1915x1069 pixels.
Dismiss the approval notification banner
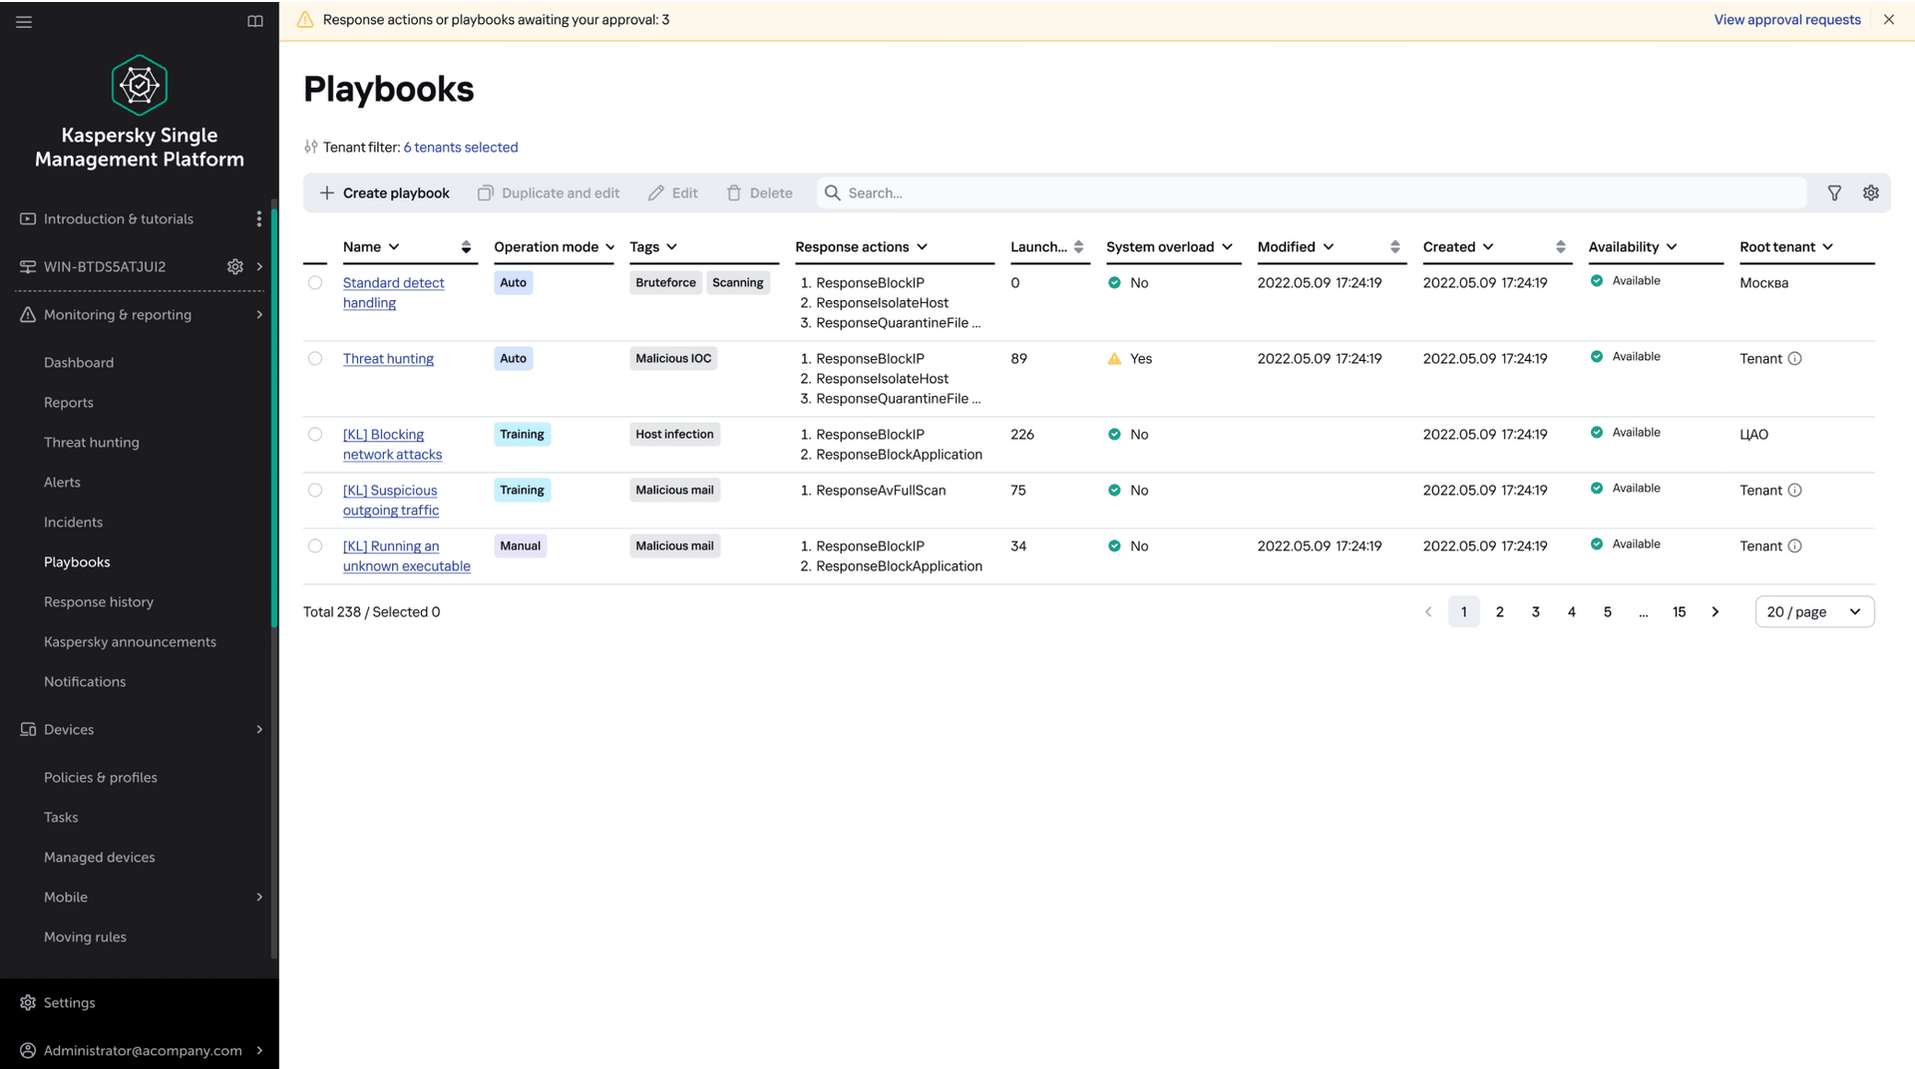[1889, 20]
